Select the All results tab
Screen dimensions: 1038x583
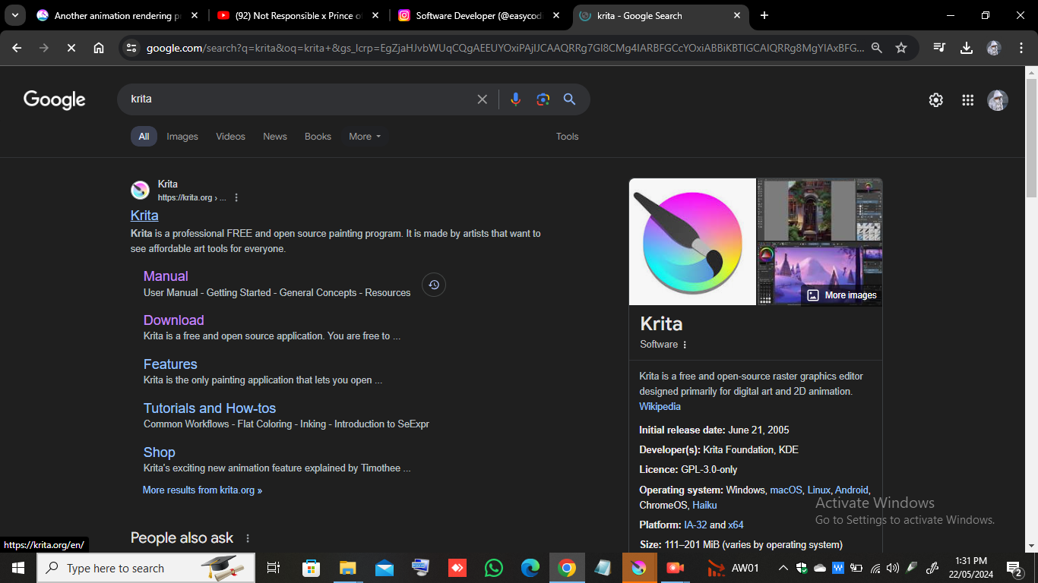click(144, 137)
